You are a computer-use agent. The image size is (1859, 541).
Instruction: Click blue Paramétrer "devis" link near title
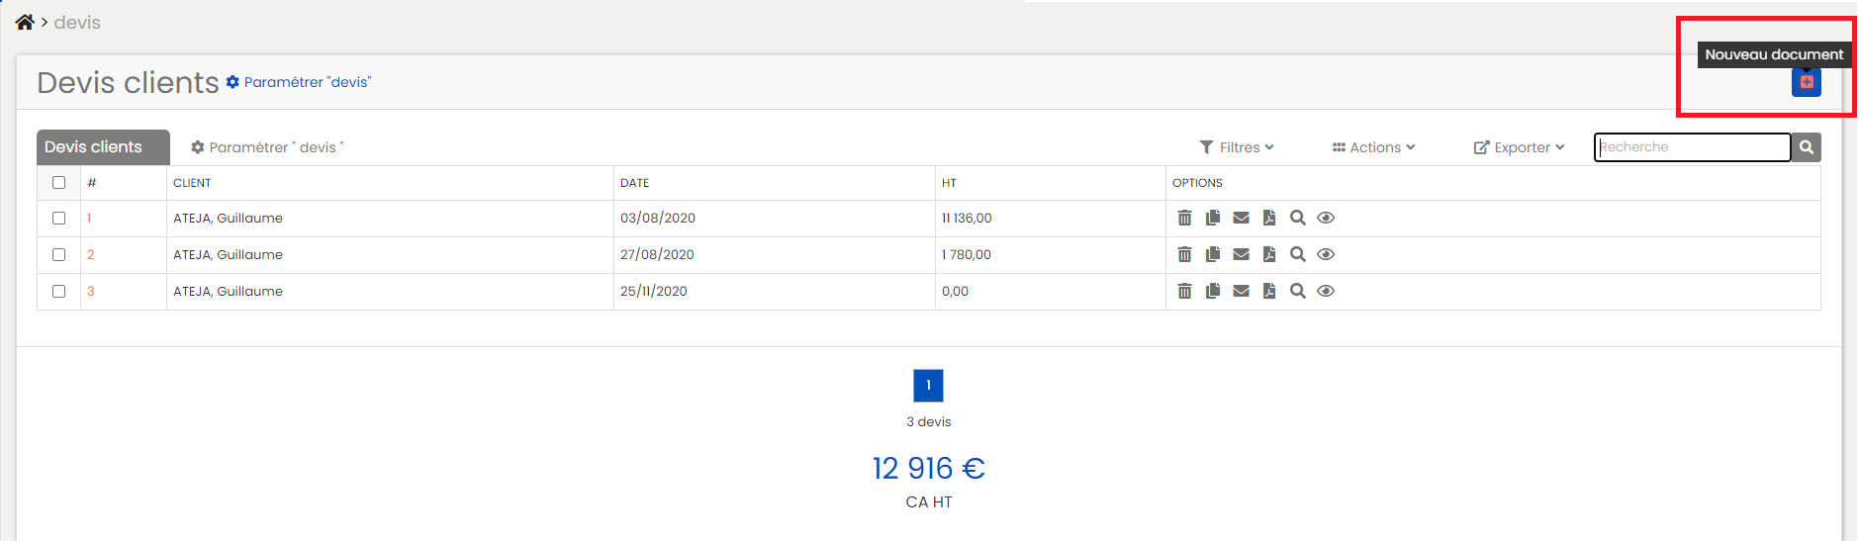point(299,82)
